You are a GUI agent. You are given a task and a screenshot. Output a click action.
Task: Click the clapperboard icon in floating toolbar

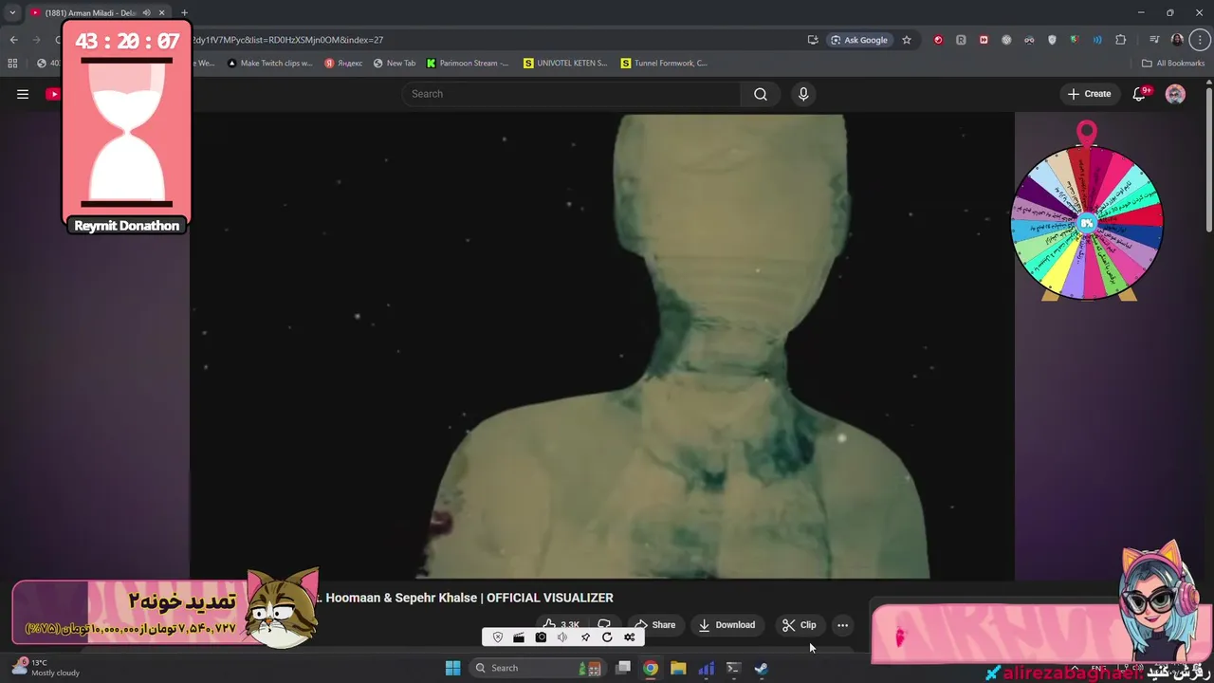click(519, 637)
